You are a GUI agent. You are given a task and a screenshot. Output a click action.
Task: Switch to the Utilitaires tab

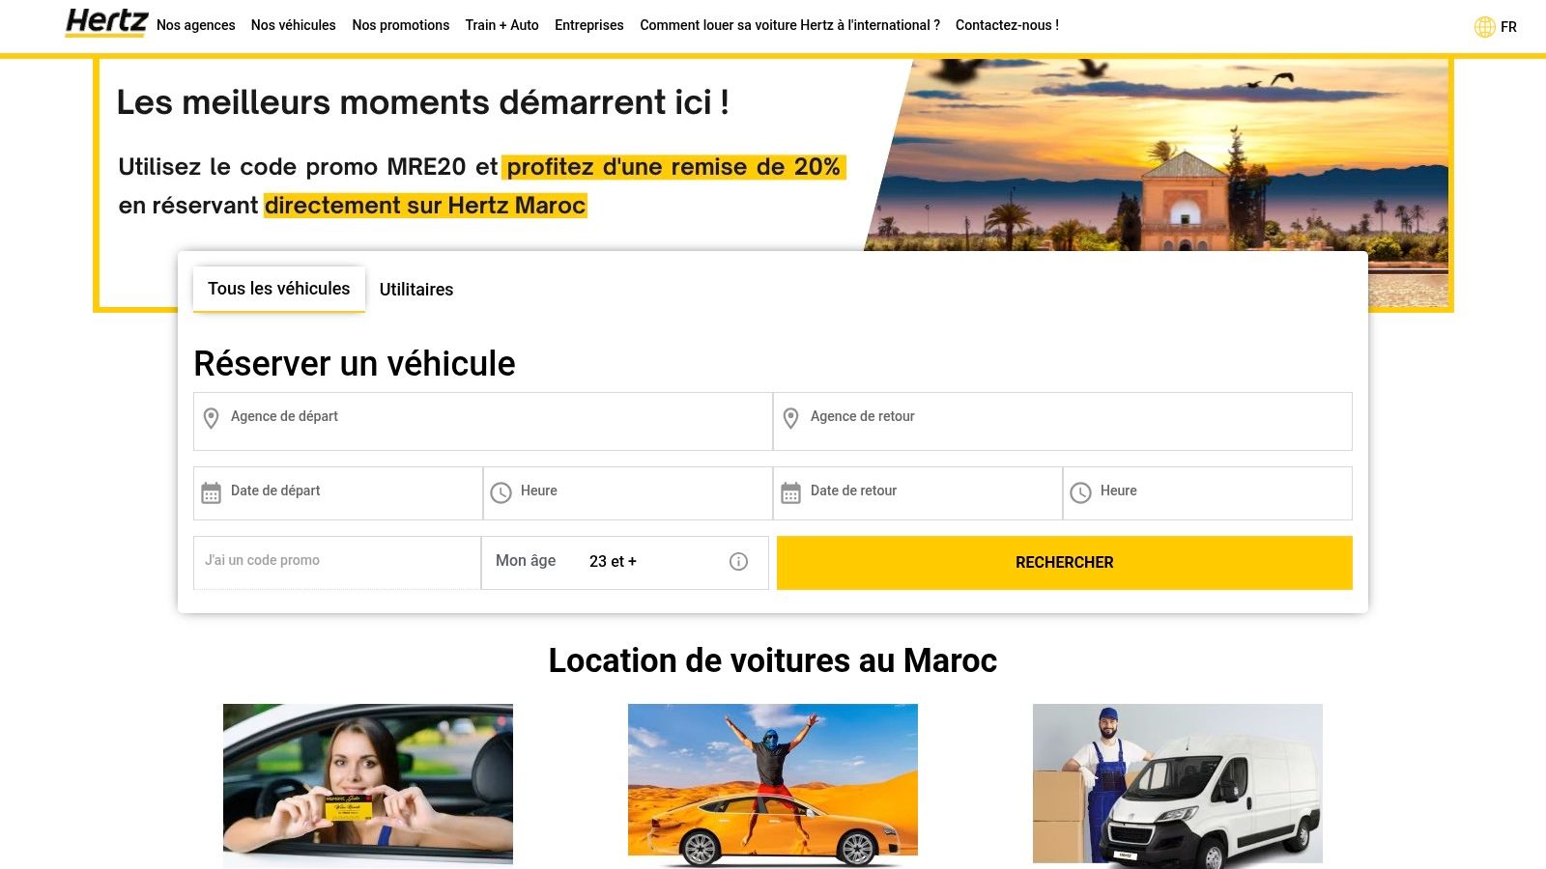coord(416,290)
